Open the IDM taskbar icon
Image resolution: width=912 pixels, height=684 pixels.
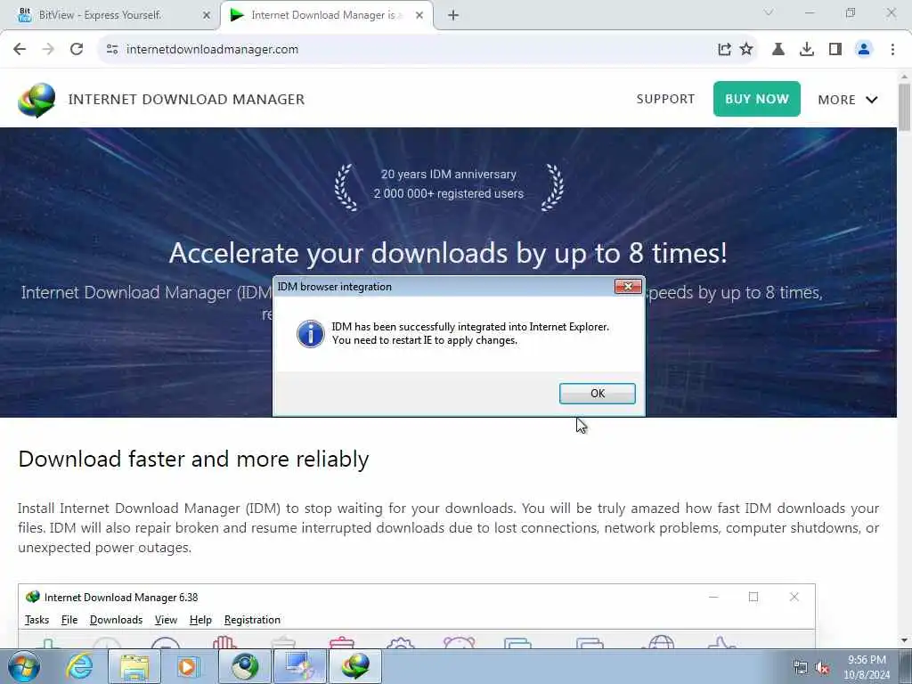tap(355, 666)
